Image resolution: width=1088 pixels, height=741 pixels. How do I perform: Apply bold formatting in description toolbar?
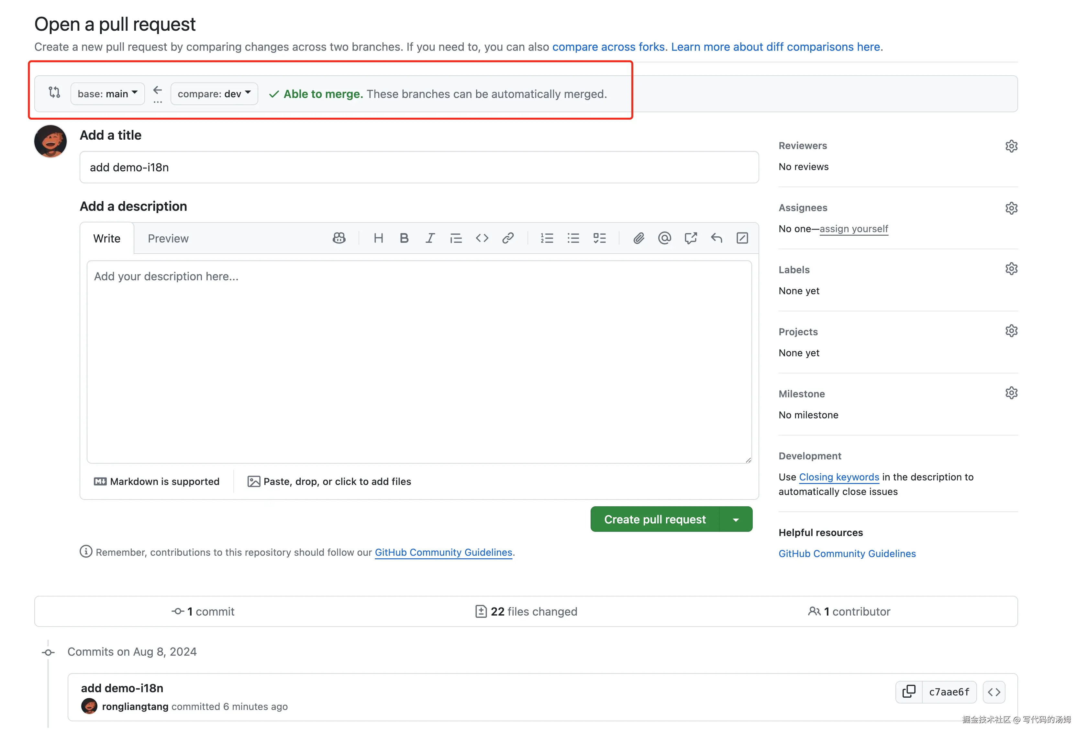coord(404,238)
